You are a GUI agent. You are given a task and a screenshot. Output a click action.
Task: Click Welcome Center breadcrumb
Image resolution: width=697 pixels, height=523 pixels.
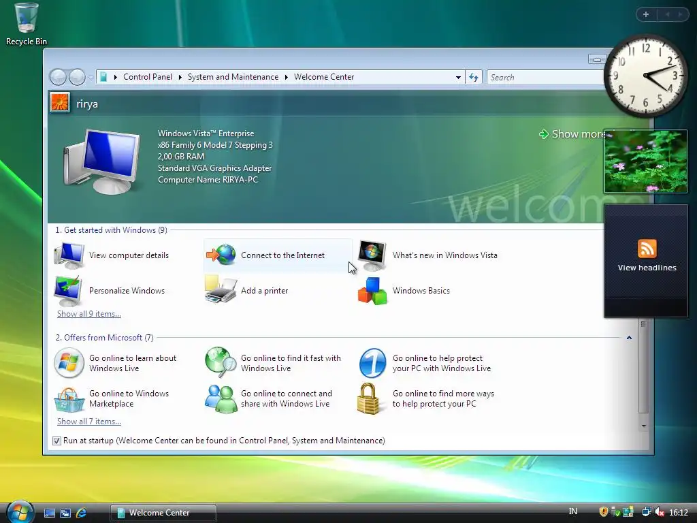[x=324, y=77]
